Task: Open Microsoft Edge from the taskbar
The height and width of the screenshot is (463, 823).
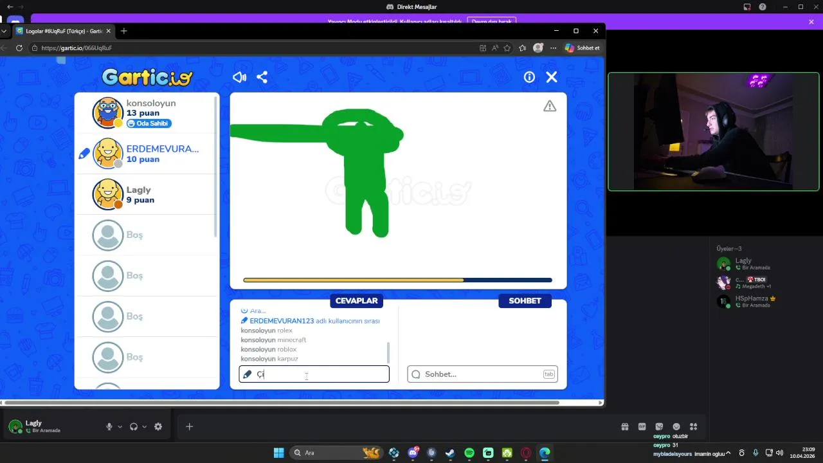Action: pyautogui.click(x=545, y=453)
